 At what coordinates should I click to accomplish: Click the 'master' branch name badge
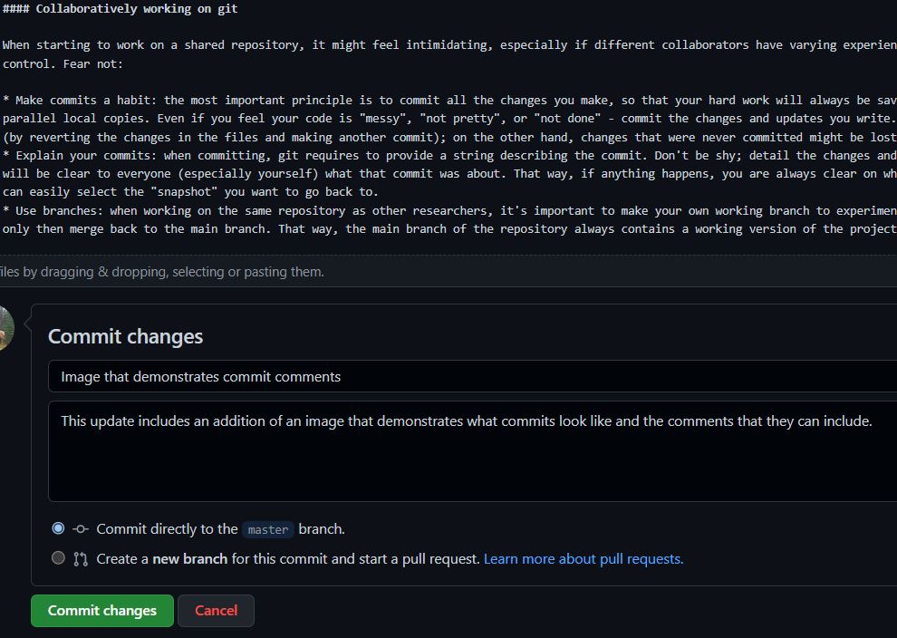267,530
